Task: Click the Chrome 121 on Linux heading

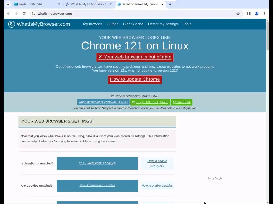Action: [x=135, y=46]
